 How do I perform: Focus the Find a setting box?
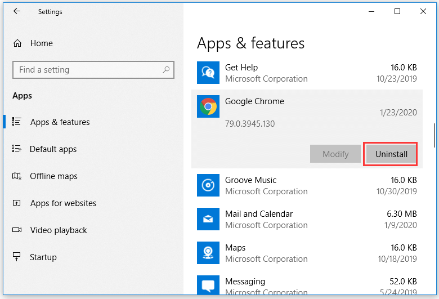pos(93,69)
